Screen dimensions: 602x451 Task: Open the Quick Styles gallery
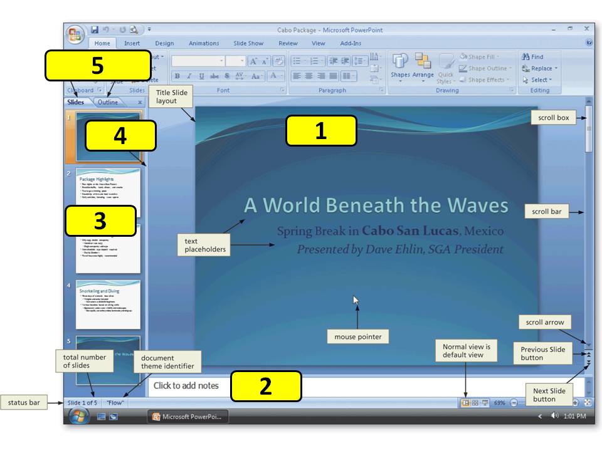coord(445,68)
